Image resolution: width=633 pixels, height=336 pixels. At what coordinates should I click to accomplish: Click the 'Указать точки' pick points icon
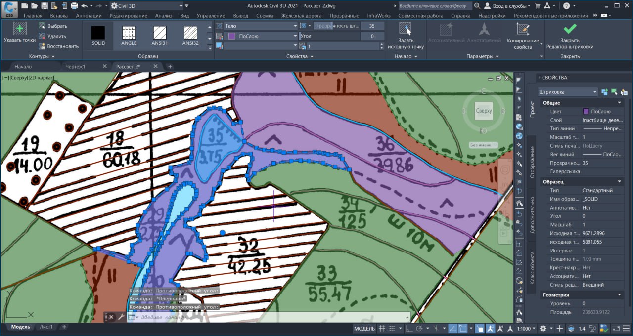coord(20,30)
